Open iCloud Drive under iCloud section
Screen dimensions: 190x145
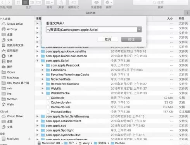pos(12,116)
